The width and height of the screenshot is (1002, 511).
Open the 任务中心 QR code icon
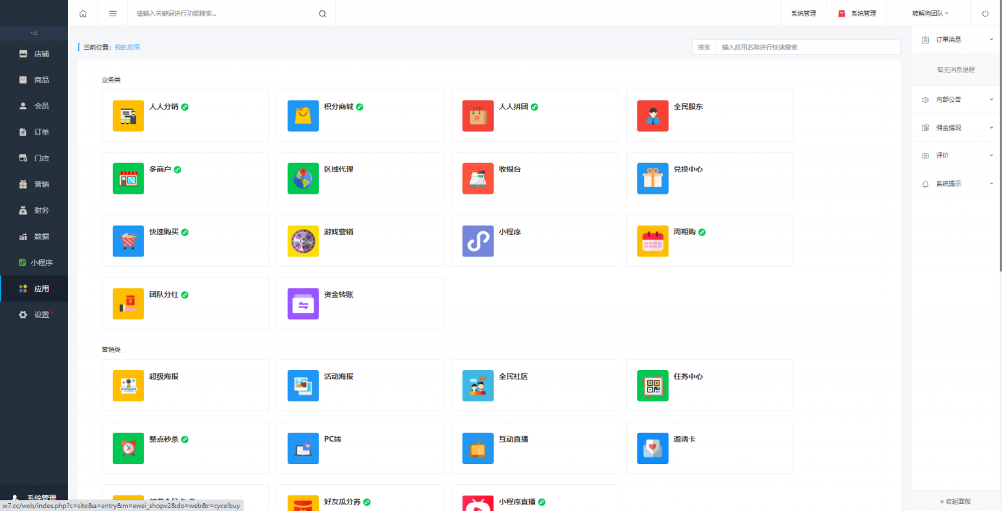point(653,386)
